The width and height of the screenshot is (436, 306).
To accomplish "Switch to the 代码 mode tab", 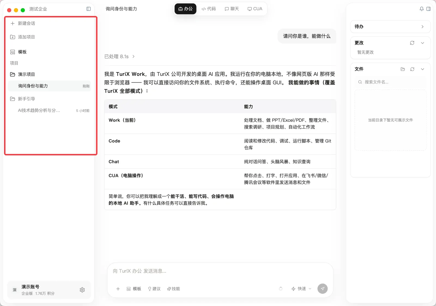I will pyautogui.click(x=209, y=9).
